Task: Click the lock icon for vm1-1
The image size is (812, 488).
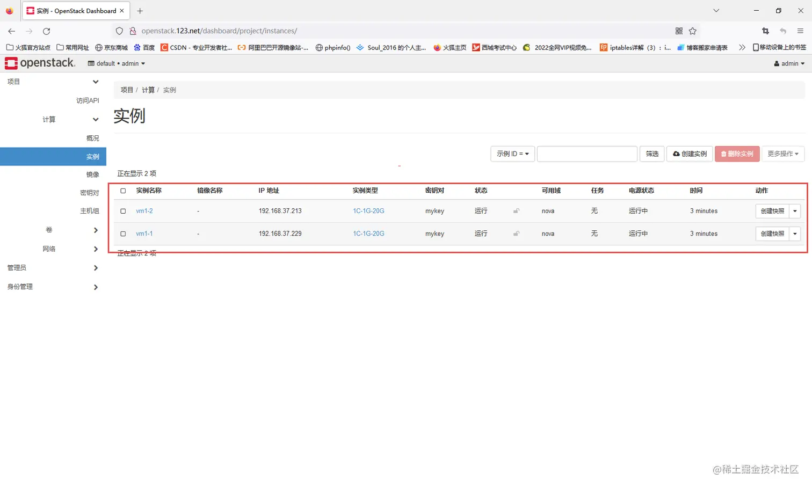Action: pos(516,234)
